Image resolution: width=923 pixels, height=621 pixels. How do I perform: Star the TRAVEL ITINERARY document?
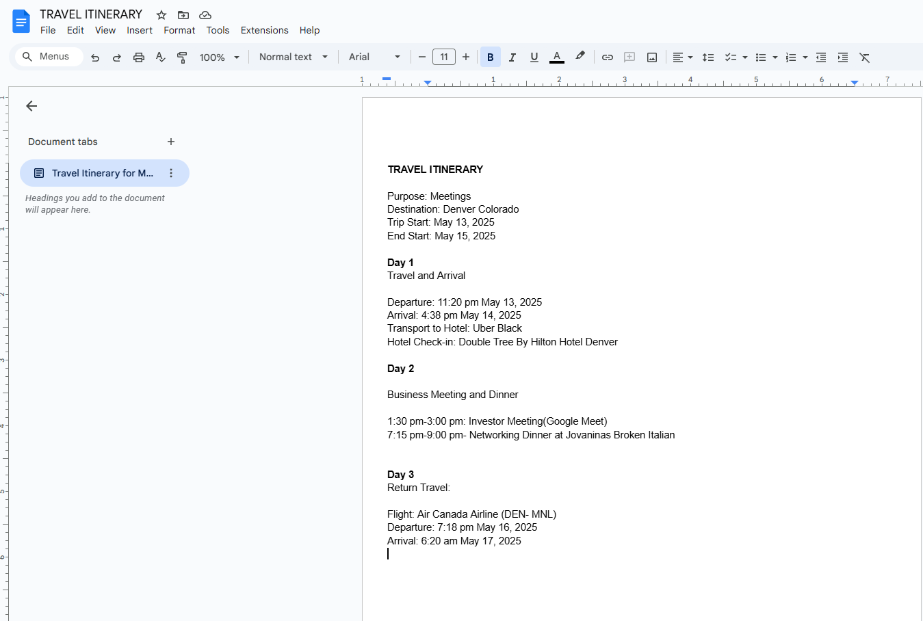(x=161, y=15)
